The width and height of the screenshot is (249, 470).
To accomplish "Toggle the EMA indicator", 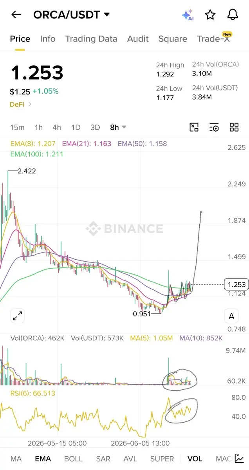I will pyautogui.click(x=43, y=459).
